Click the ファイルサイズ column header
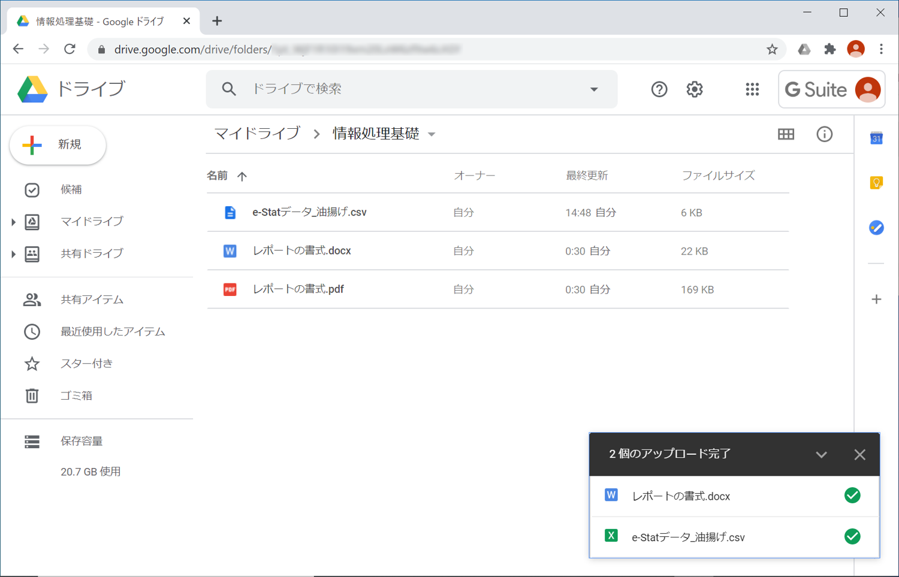 pyautogui.click(x=718, y=176)
